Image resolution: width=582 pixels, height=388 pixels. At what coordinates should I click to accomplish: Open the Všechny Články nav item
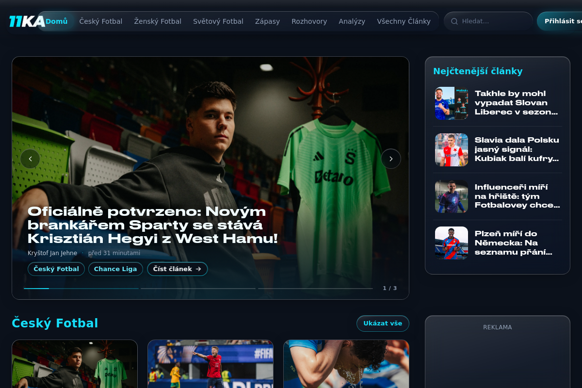[x=404, y=21]
